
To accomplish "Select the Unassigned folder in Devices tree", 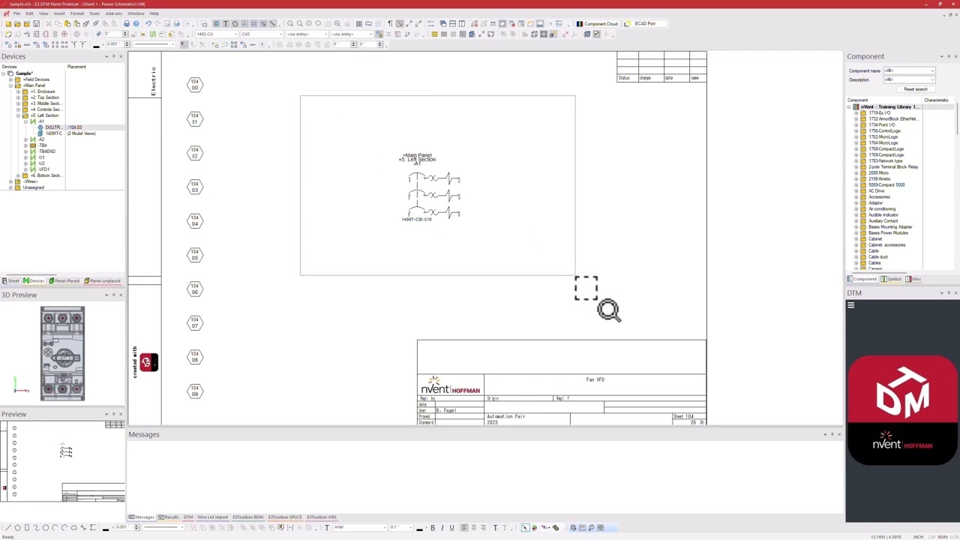I will pyautogui.click(x=33, y=187).
